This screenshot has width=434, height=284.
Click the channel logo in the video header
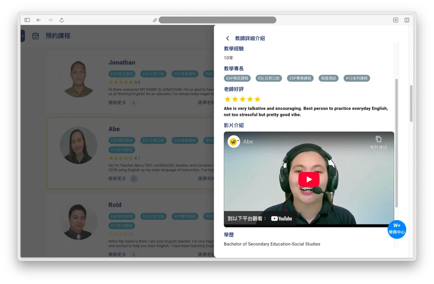click(234, 141)
